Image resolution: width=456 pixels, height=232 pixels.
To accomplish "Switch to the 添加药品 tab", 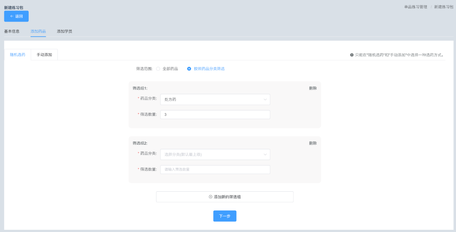I will (38, 31).
